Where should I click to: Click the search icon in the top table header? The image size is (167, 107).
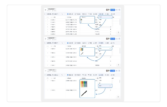[x=120, y=9]
